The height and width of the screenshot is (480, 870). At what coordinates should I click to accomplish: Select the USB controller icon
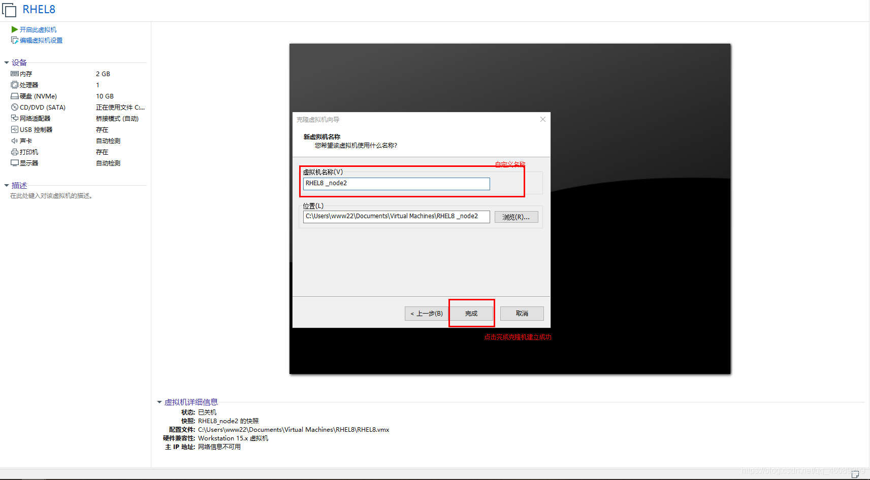pos(15,129)
